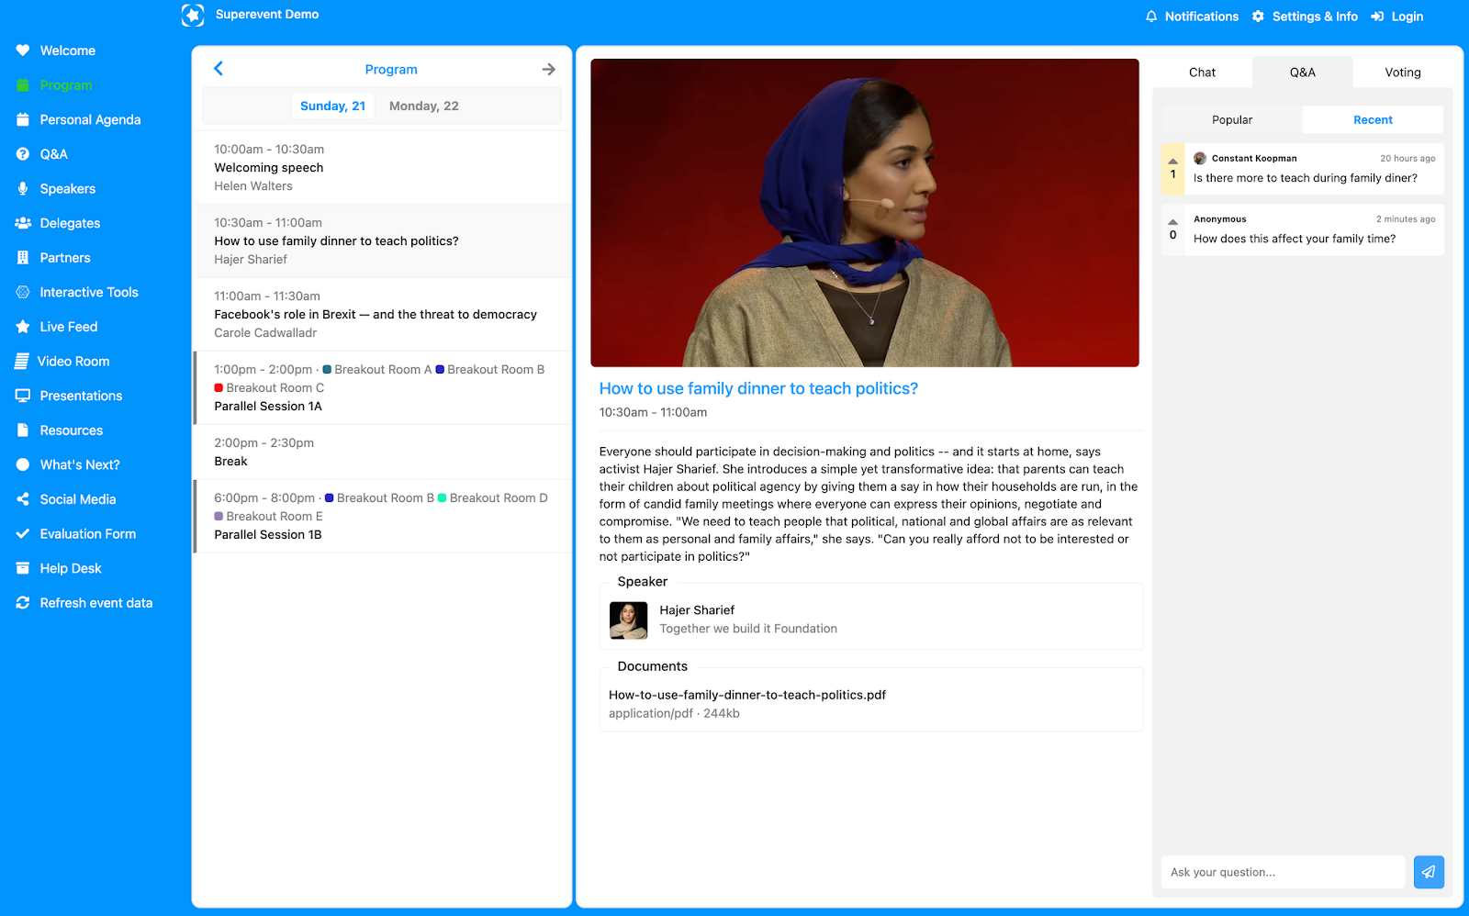Go back with the Program left chevron
Screen dimensions: 1469x916
point(219,69)
